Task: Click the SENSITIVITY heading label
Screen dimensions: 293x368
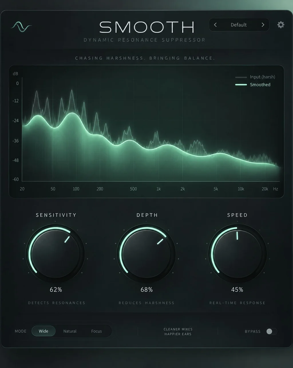Action: pyautogui.click(x=56, y=215)
